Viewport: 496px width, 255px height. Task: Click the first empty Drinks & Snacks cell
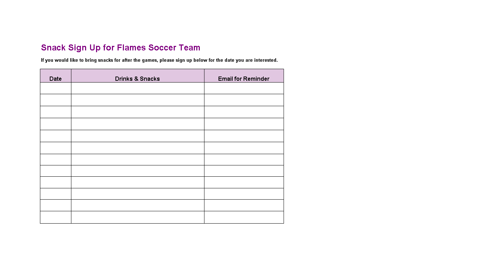pos(138,88)
